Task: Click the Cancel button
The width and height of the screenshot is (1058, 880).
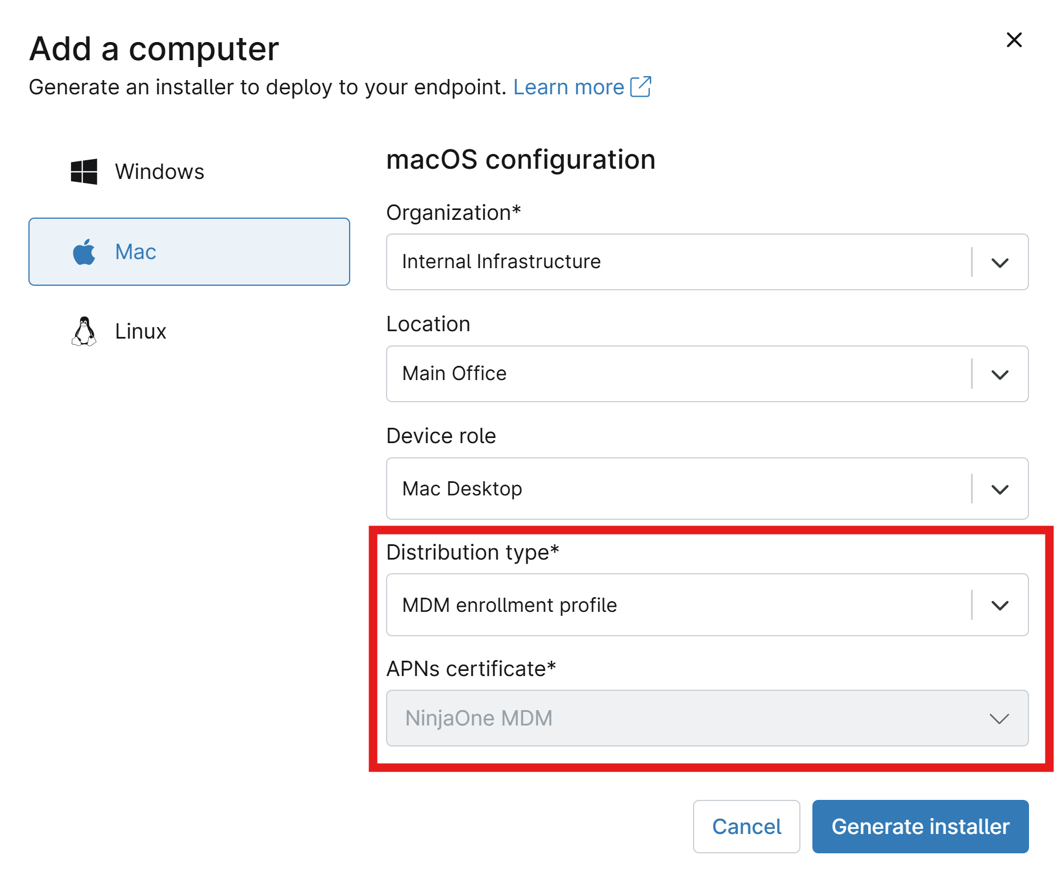Action: (746, 827)
